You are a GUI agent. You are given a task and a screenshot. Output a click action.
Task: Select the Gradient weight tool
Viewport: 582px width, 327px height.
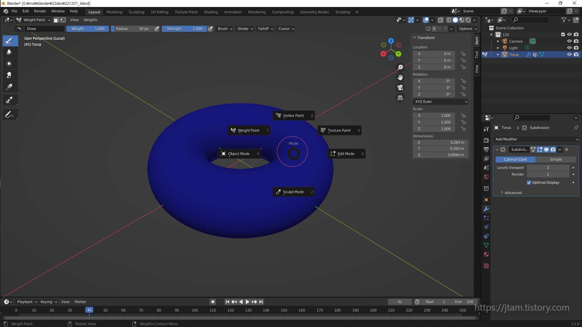click(x=9, y=87)
